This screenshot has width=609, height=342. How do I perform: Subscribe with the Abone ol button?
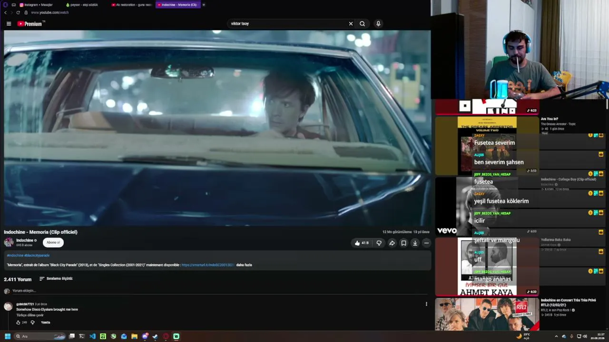[53, 242]
